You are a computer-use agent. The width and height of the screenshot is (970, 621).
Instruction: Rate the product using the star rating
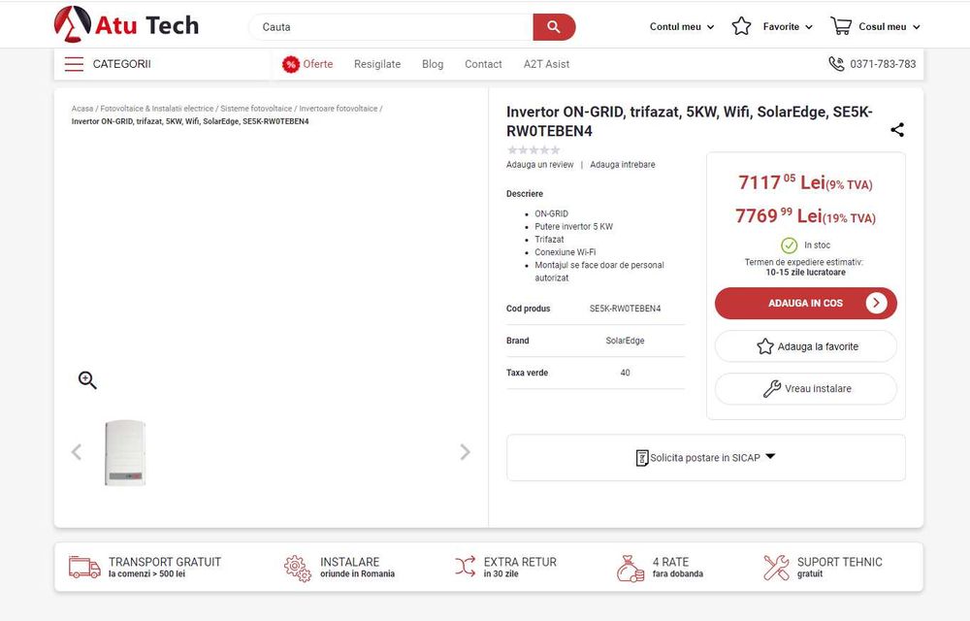pos(533,150)
